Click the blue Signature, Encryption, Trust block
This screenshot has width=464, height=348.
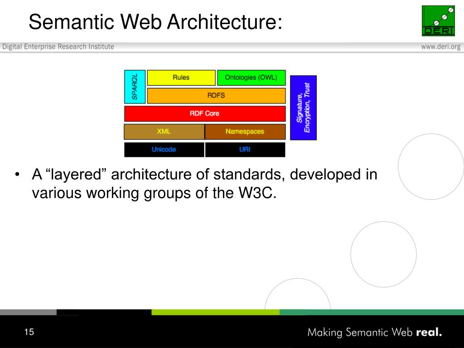(303, 107)
